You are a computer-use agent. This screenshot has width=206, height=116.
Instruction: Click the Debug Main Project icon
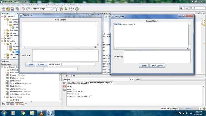(x=70, y=9)
